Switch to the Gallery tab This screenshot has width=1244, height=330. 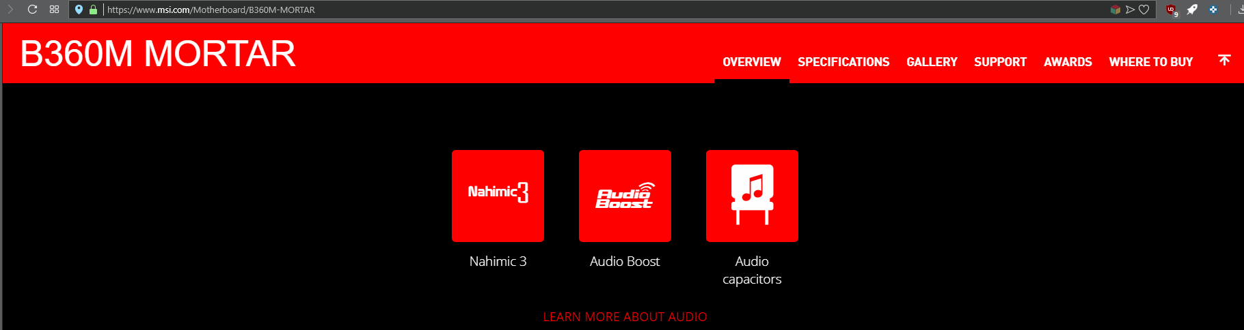(932, 62)
